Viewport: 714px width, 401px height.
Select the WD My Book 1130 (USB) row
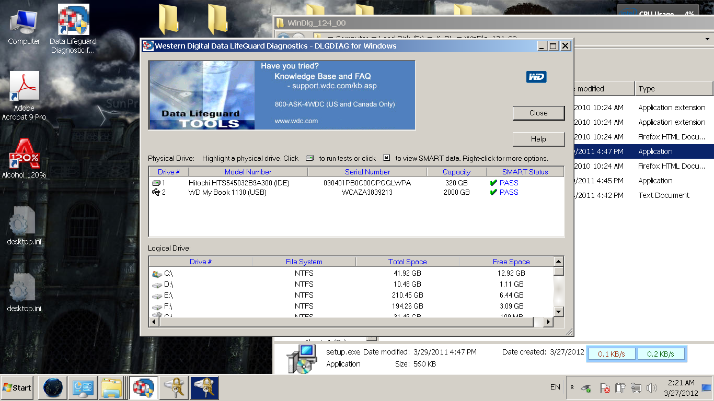[x=356, y=192]
